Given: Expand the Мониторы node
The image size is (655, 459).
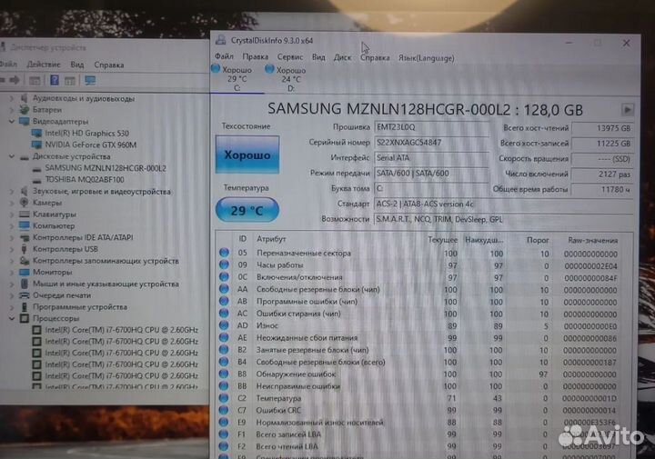Looking at the screenshot, I should [12, 272].
